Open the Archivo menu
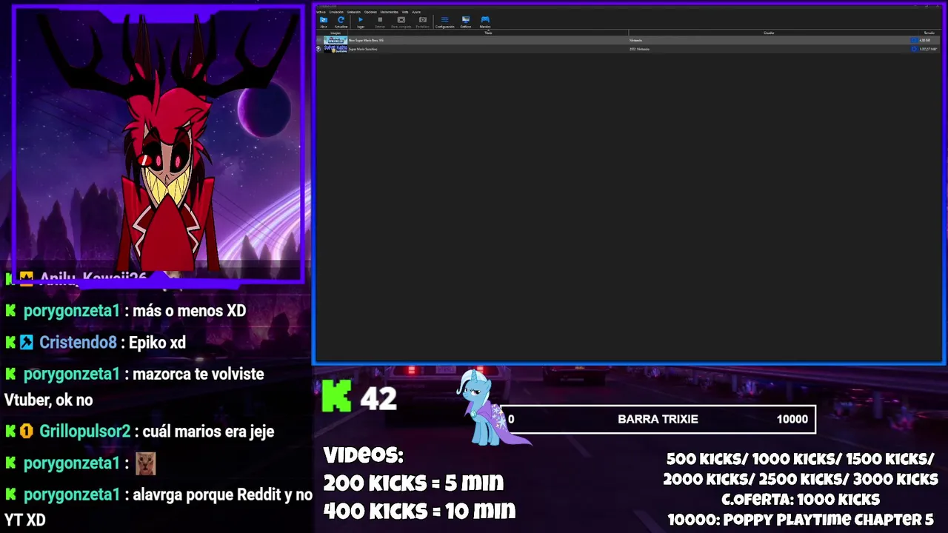Viewport: 948px width, 533px height. pyautogui.click(x=321, y=12)
